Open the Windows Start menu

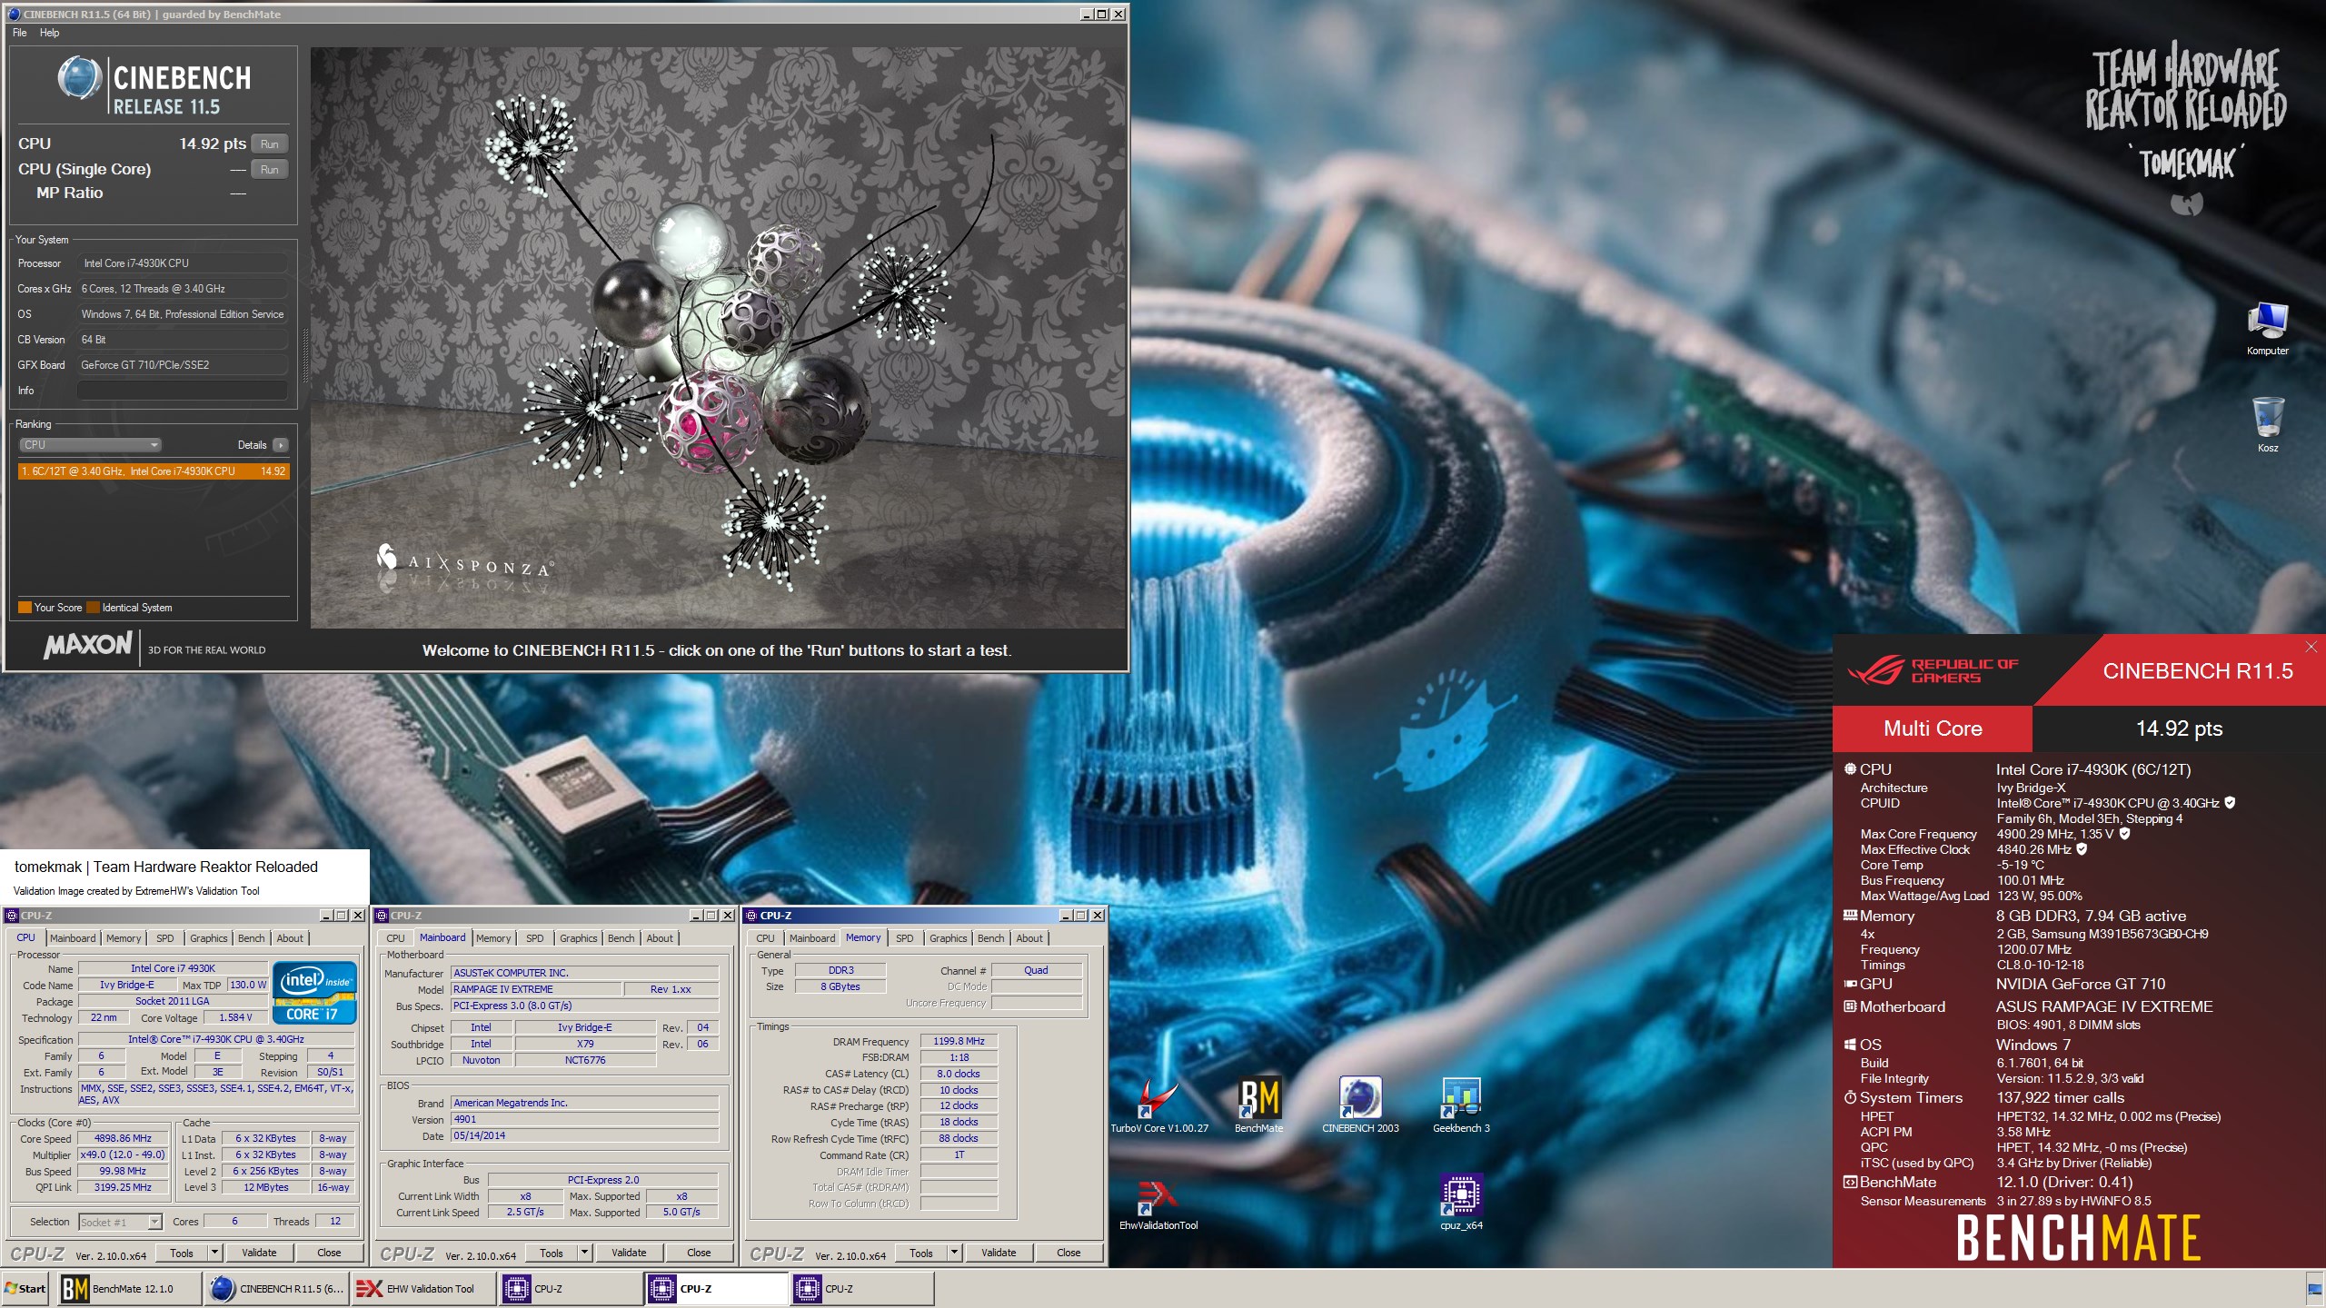[x=25, y=1288]
